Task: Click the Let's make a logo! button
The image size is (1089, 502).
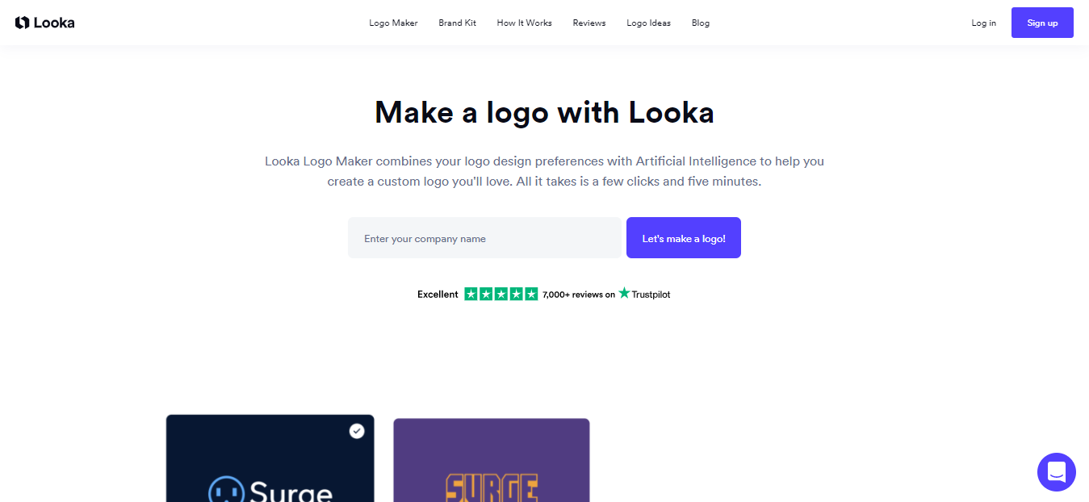Action: point(684,238)
